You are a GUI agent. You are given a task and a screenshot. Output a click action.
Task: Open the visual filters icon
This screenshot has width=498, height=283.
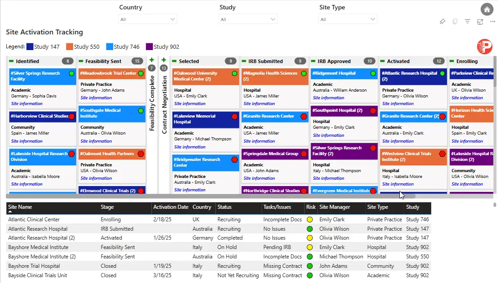[x=467, y=21]
